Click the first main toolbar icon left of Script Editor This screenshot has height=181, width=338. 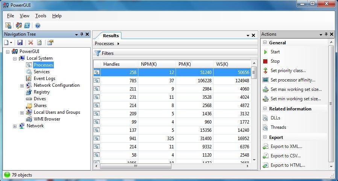click(x=8, y=26)
